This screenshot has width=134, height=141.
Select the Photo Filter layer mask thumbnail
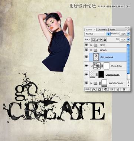[107, 66]
